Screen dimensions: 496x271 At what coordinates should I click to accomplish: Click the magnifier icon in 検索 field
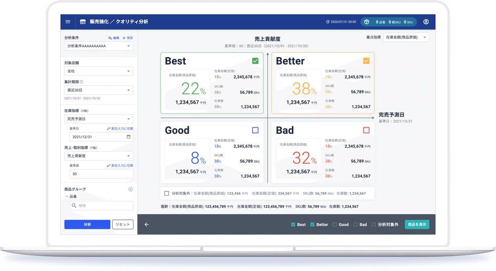pos(74,205)
